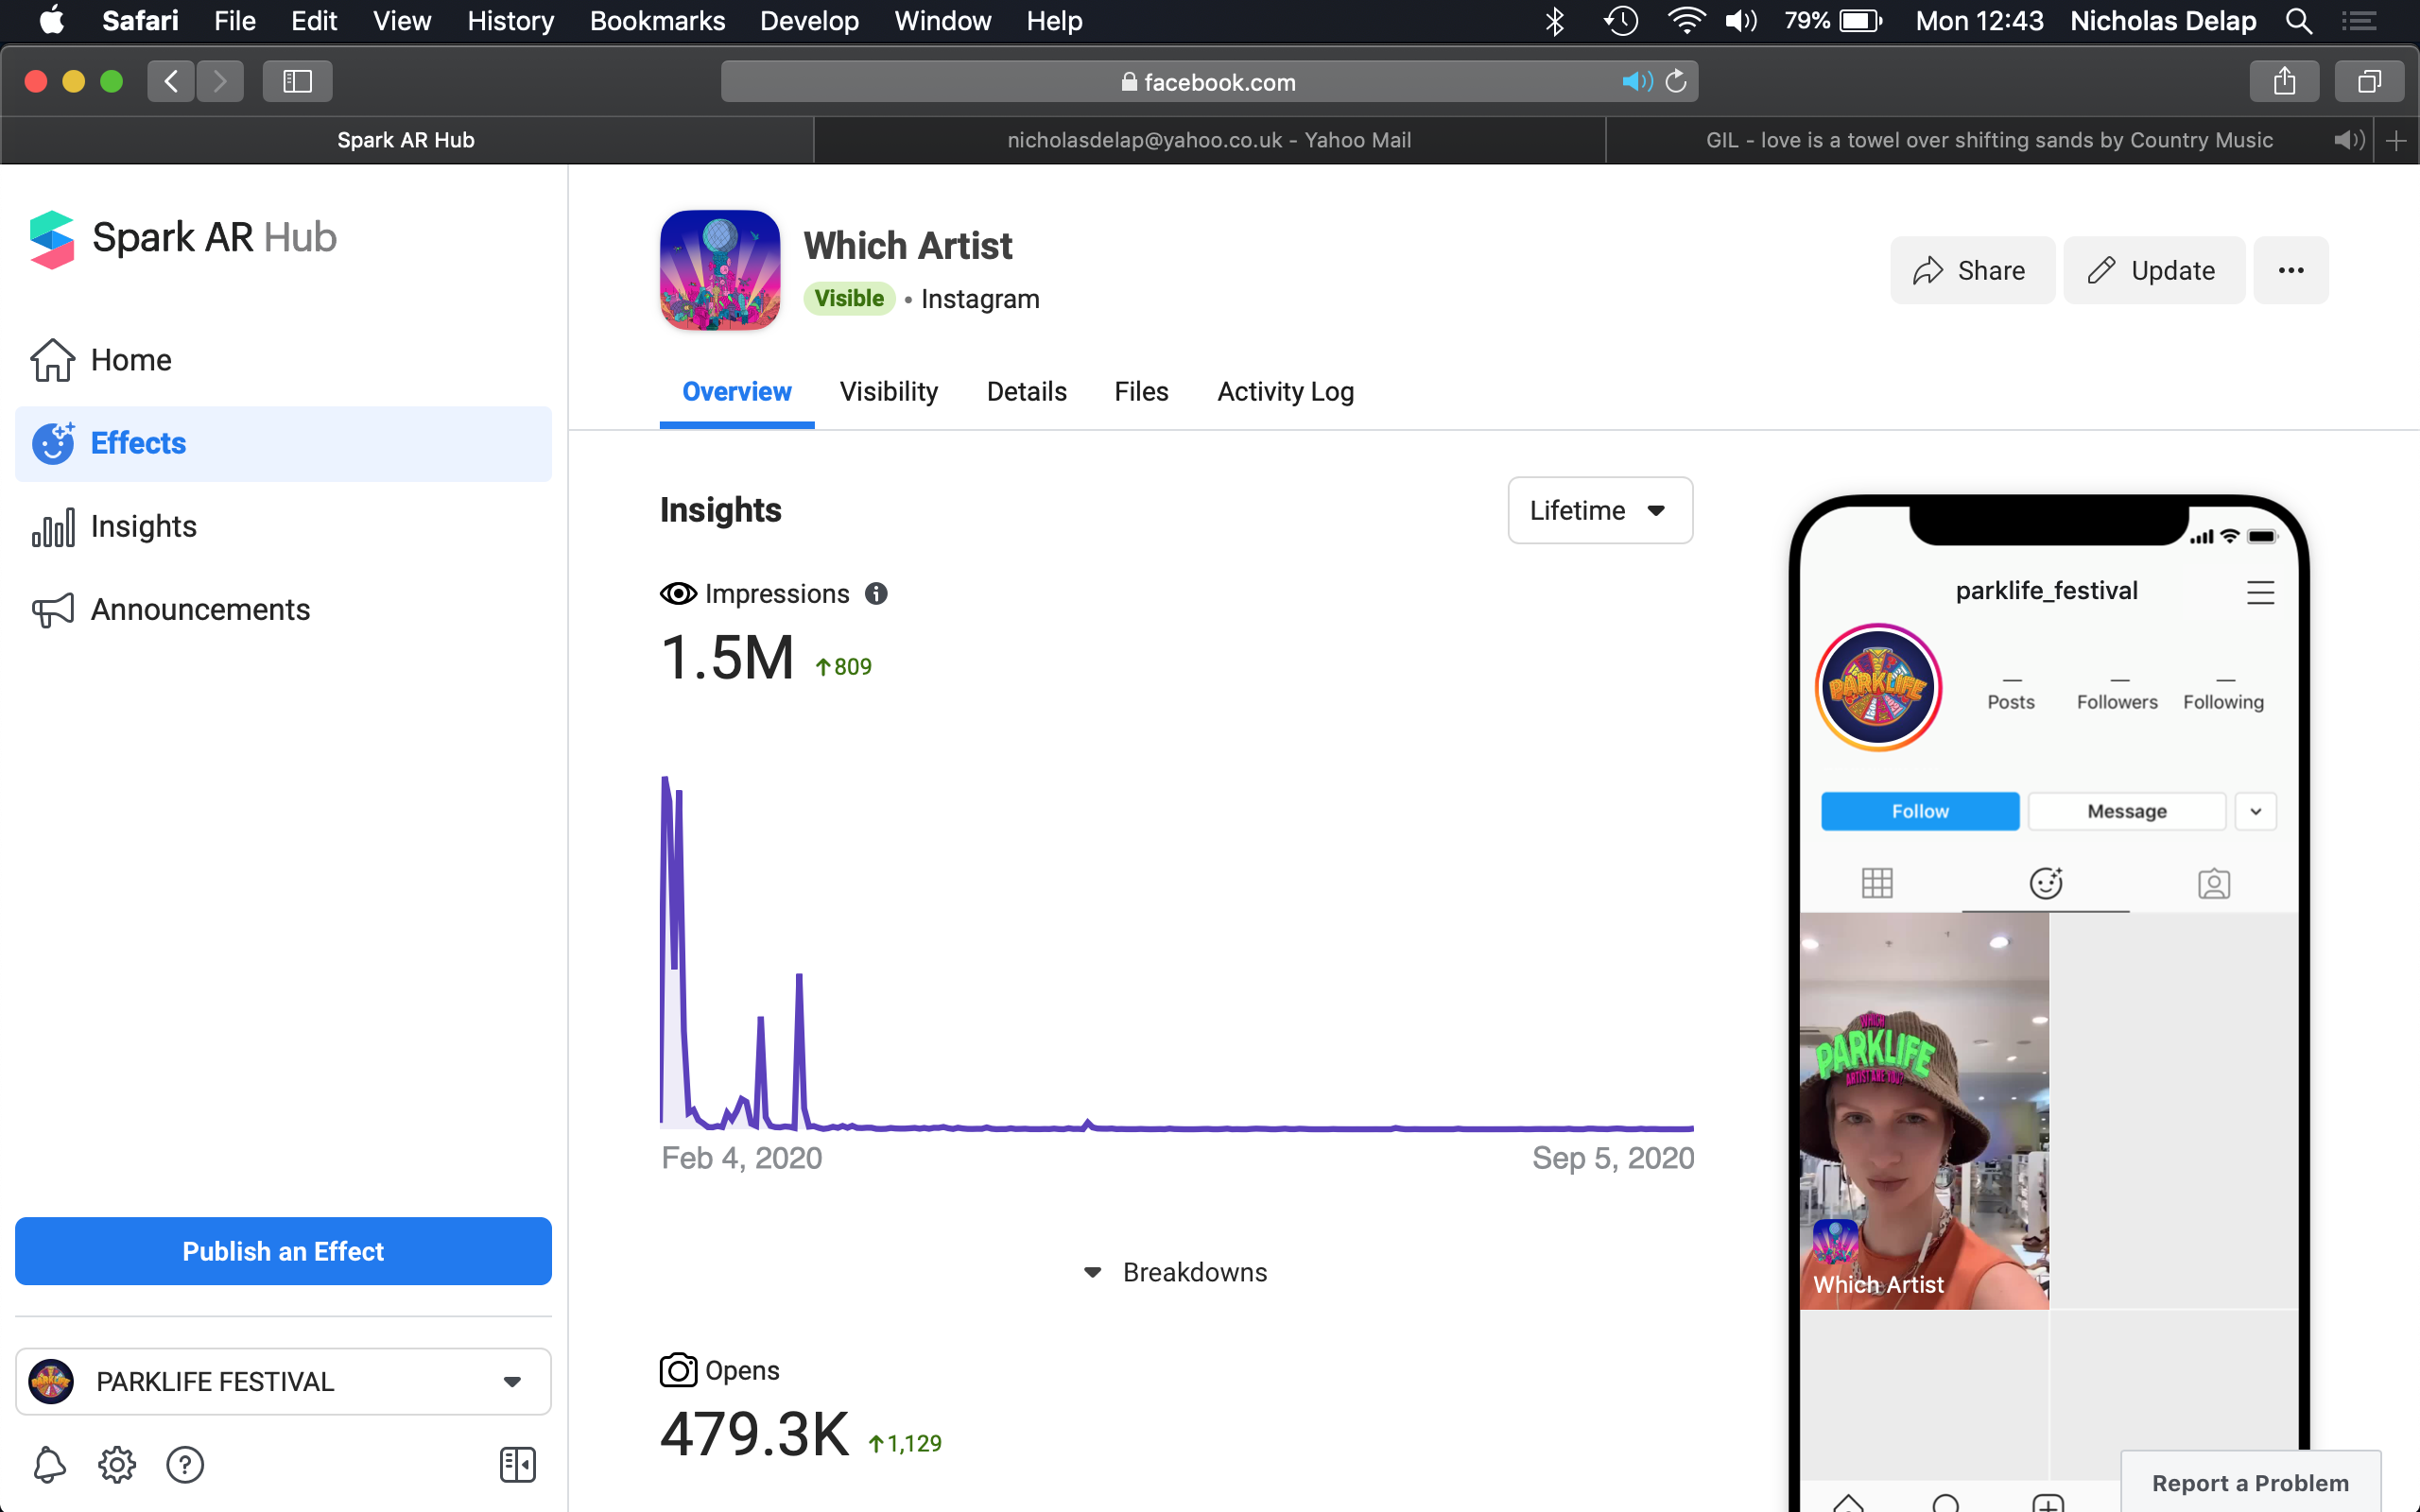2420x1512 pixels.
Task: Open Which Artist effect thumbnail in preview
Action: [x=1923, y=1110]
